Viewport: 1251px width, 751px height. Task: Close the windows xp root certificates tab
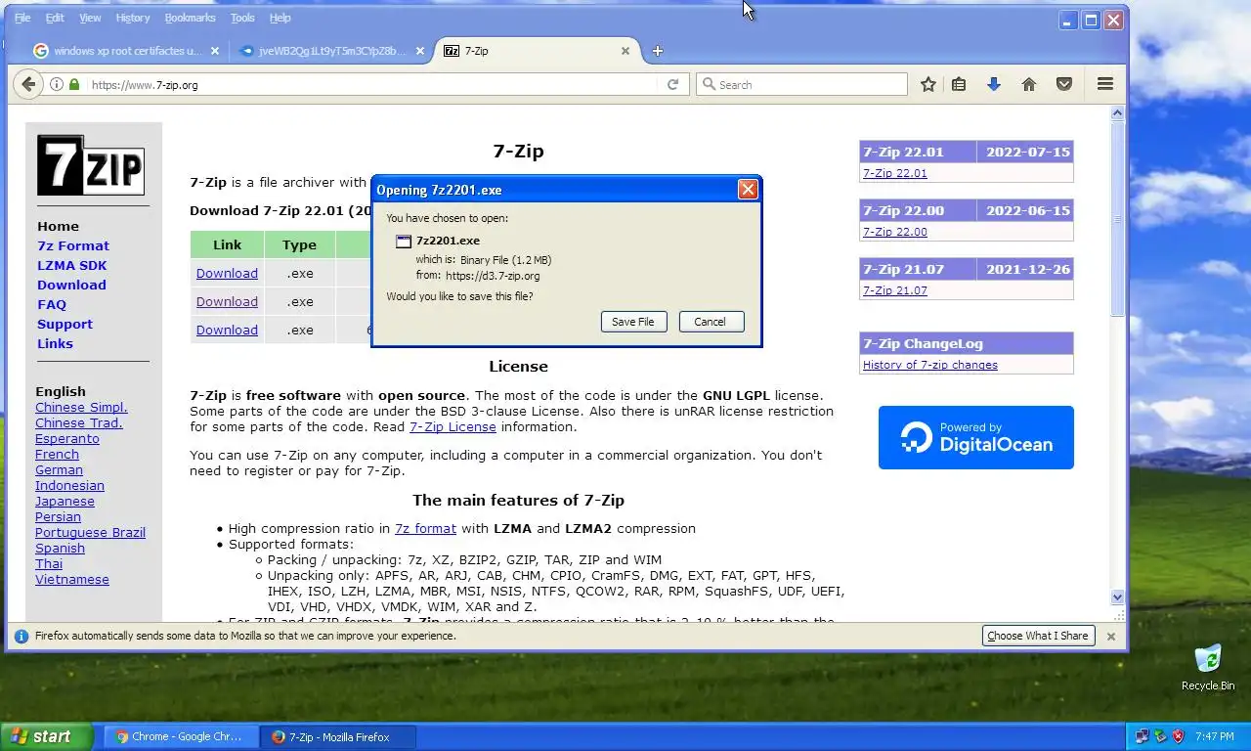coord(215,51)
